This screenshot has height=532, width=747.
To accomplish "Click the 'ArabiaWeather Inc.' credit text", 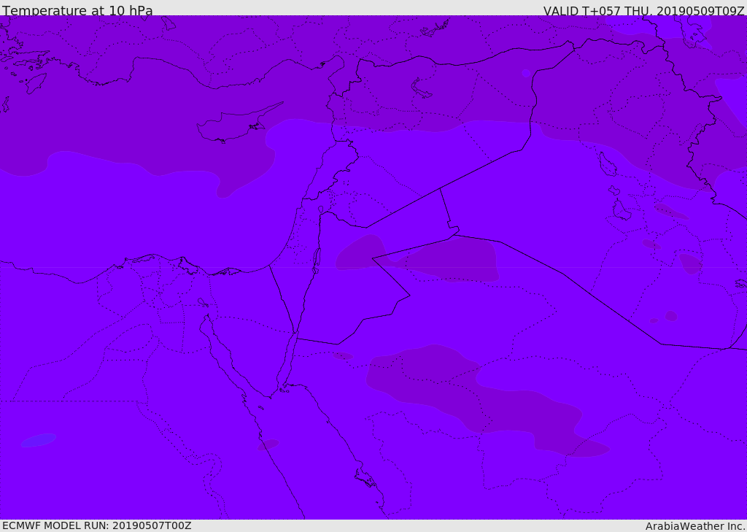I will pyautogui.click(x=695, y=526).
